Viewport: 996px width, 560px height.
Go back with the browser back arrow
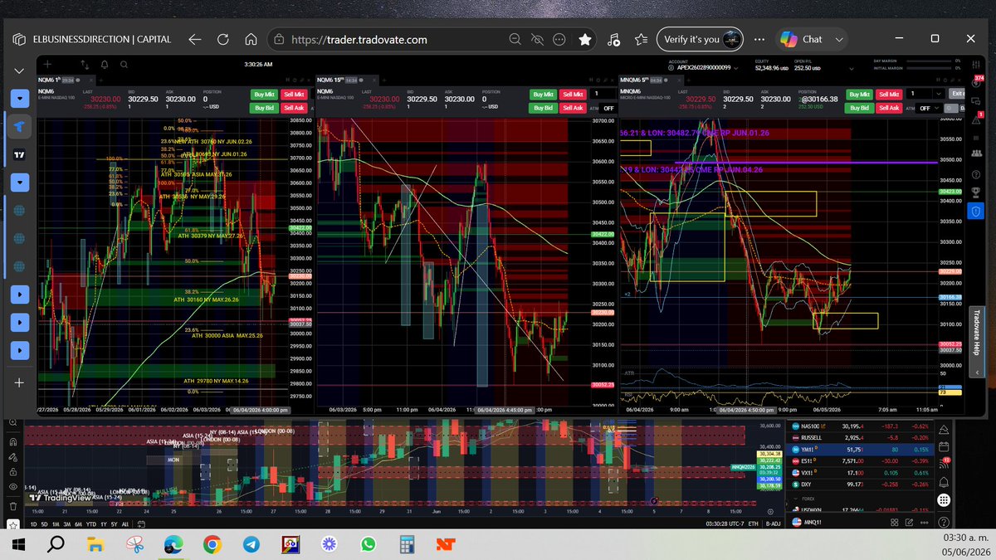[195, 39]
